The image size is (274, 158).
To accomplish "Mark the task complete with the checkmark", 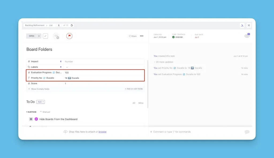I will [45, 36].
